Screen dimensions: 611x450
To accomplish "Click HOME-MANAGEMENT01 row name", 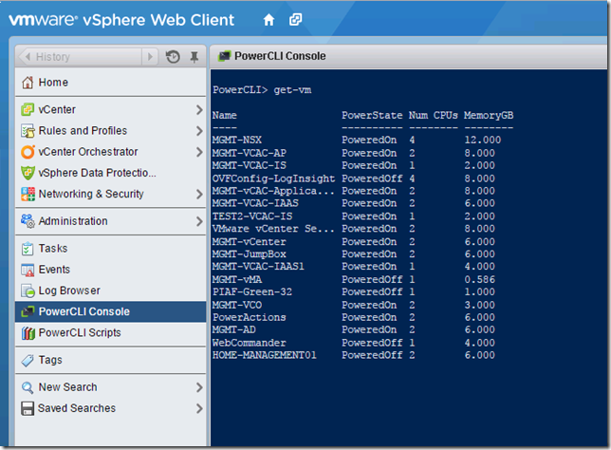I will pyautogui.click(x=264, y=355).
